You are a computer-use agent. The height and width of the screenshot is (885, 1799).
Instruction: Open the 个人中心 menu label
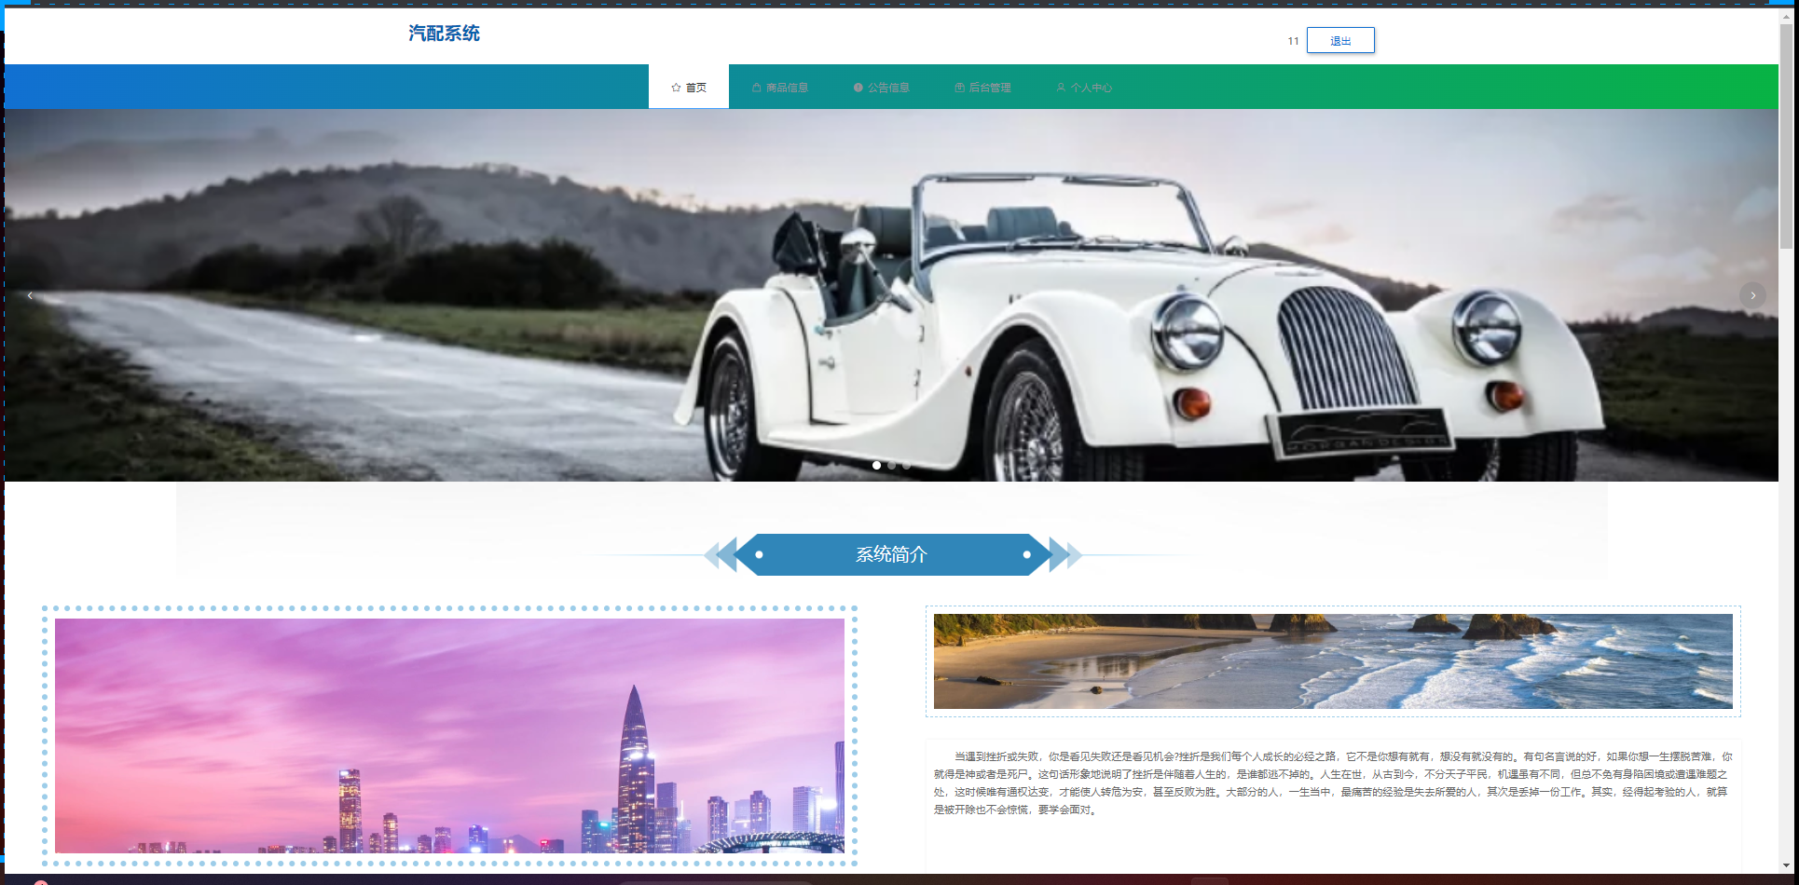point(1092,88)
